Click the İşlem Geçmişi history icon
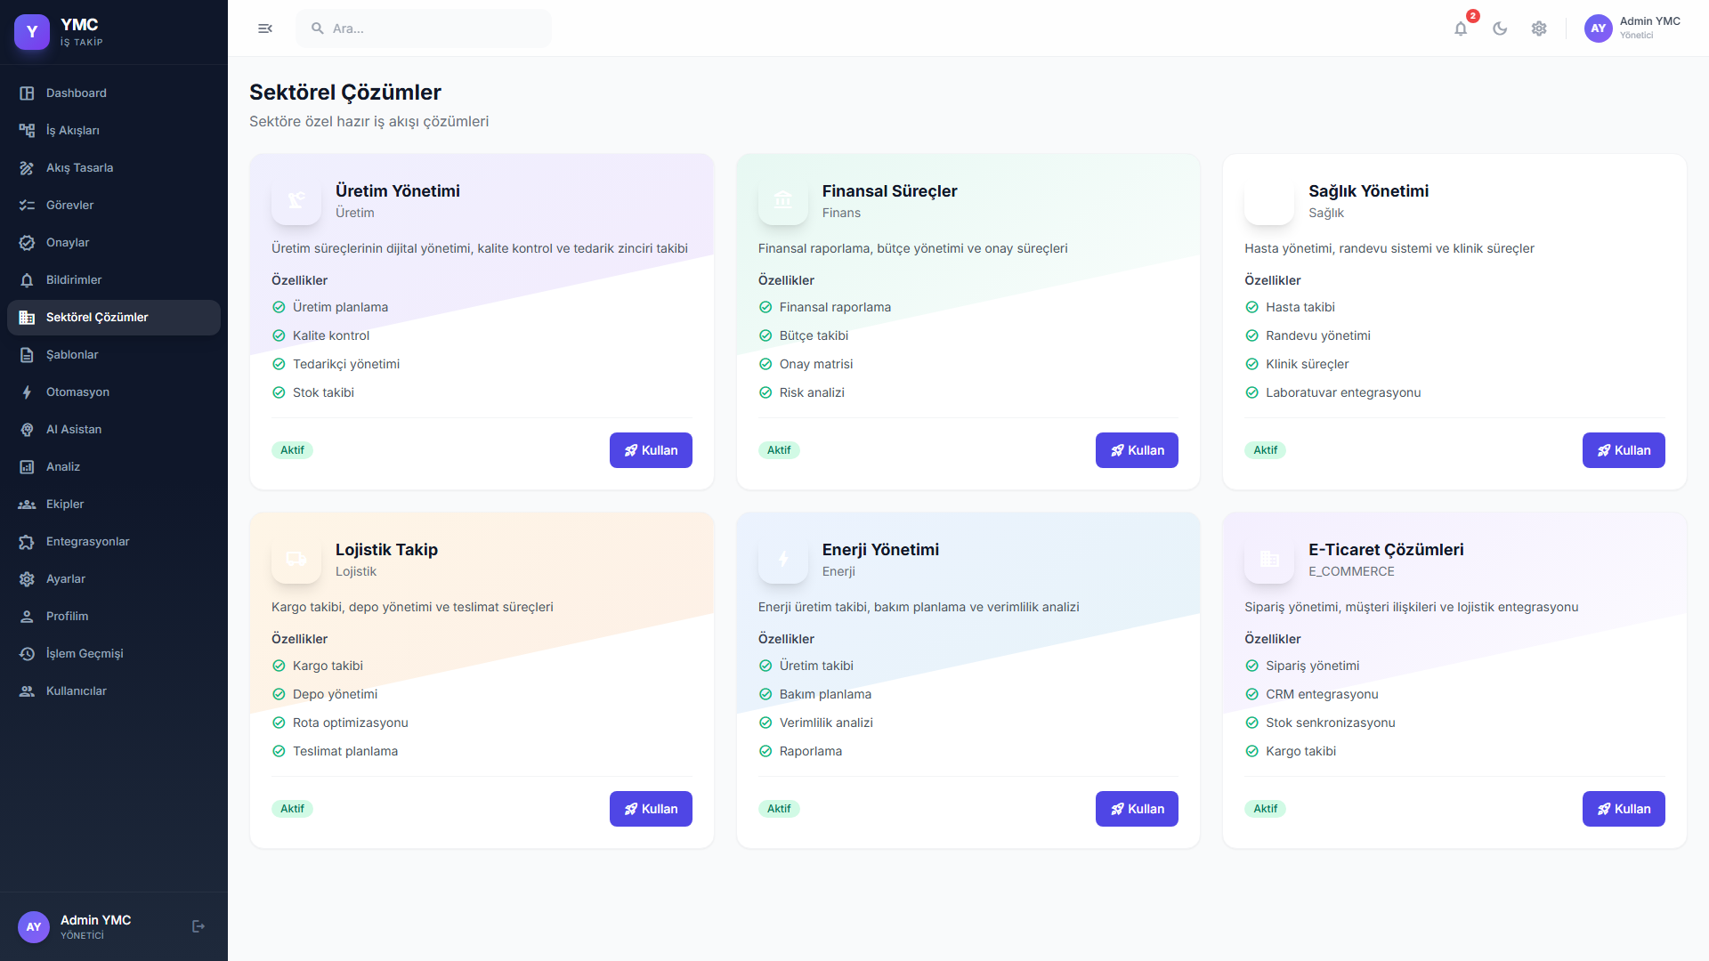The image size is (1709, 961). 27,654
